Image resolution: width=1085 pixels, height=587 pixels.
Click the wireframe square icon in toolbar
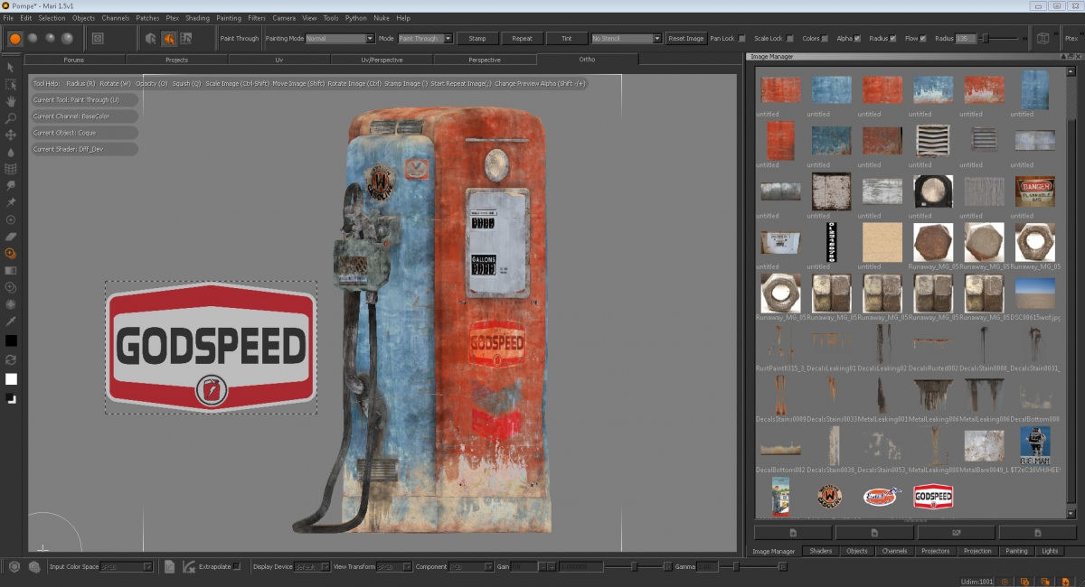[98, 39]
